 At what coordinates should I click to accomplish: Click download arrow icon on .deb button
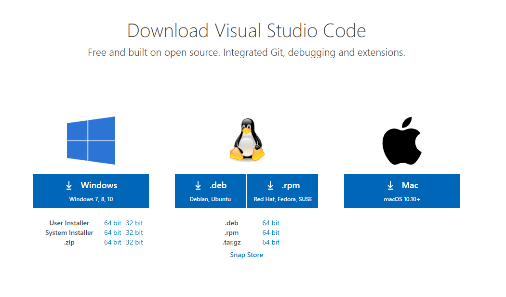[198, 185]
